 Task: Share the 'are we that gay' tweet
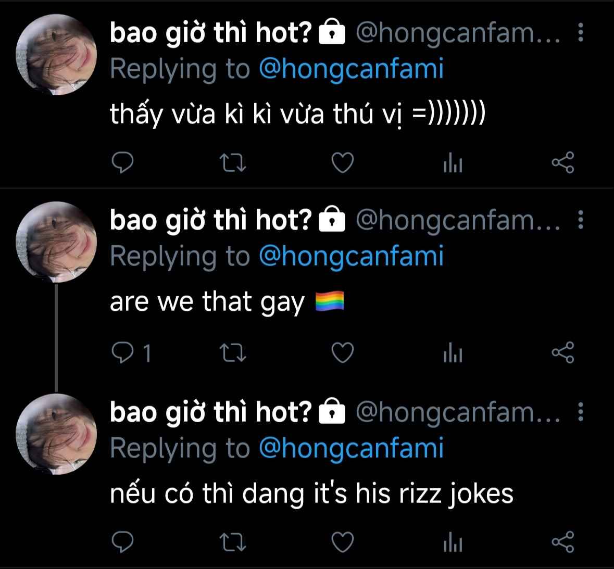point(562,353)
